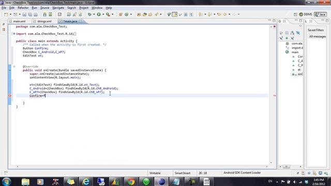This screenshot has width=331, height=186.
Task: Collapse the onCreate method fold
Action: coord(14,67)
